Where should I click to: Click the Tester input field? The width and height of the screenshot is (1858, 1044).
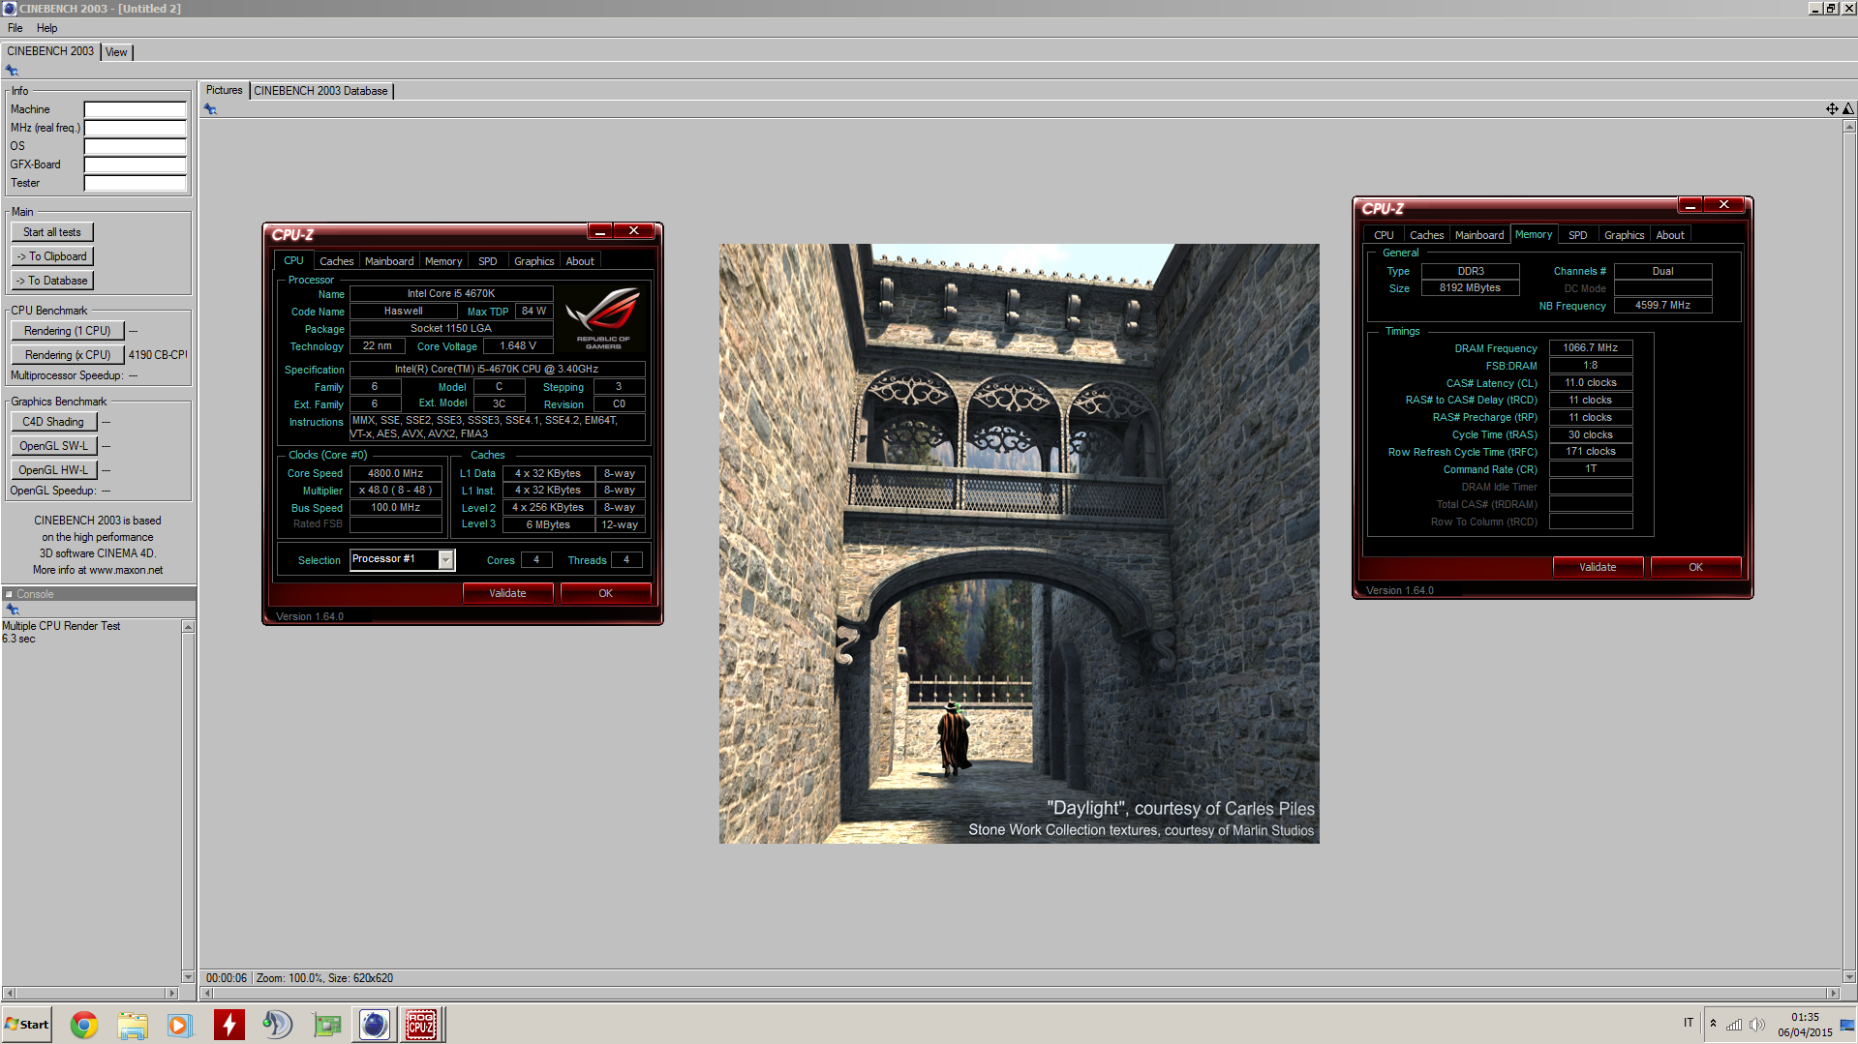click(135, 183)
